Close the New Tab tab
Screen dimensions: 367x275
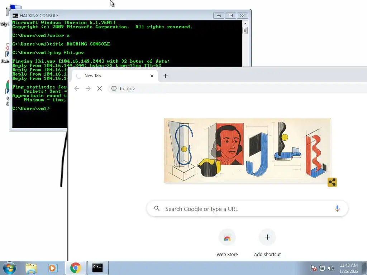[152, 76]
